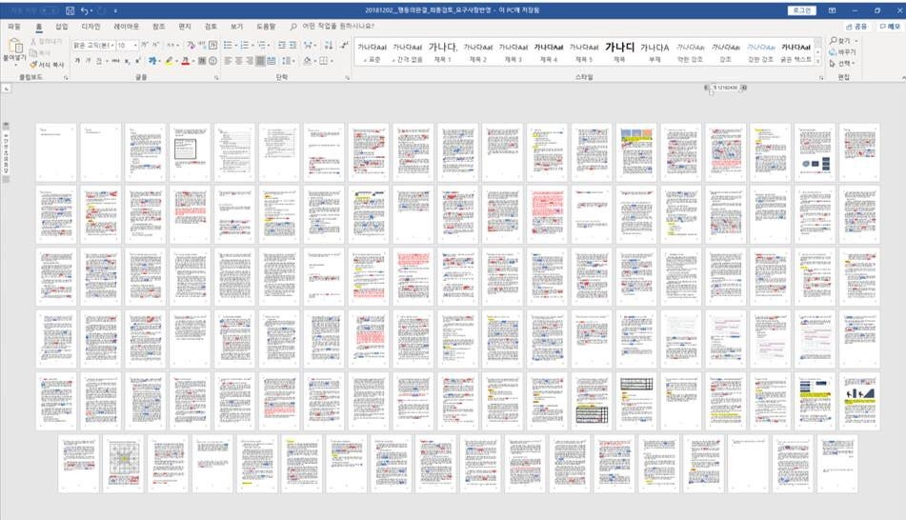Toggle justify alignment
The width and height of the screenshot is (906, 520).
[x=261, y=61]
